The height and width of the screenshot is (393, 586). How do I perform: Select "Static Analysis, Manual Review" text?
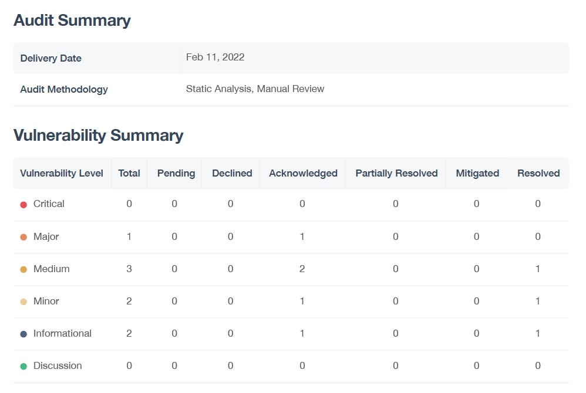(x=255, y=89)
